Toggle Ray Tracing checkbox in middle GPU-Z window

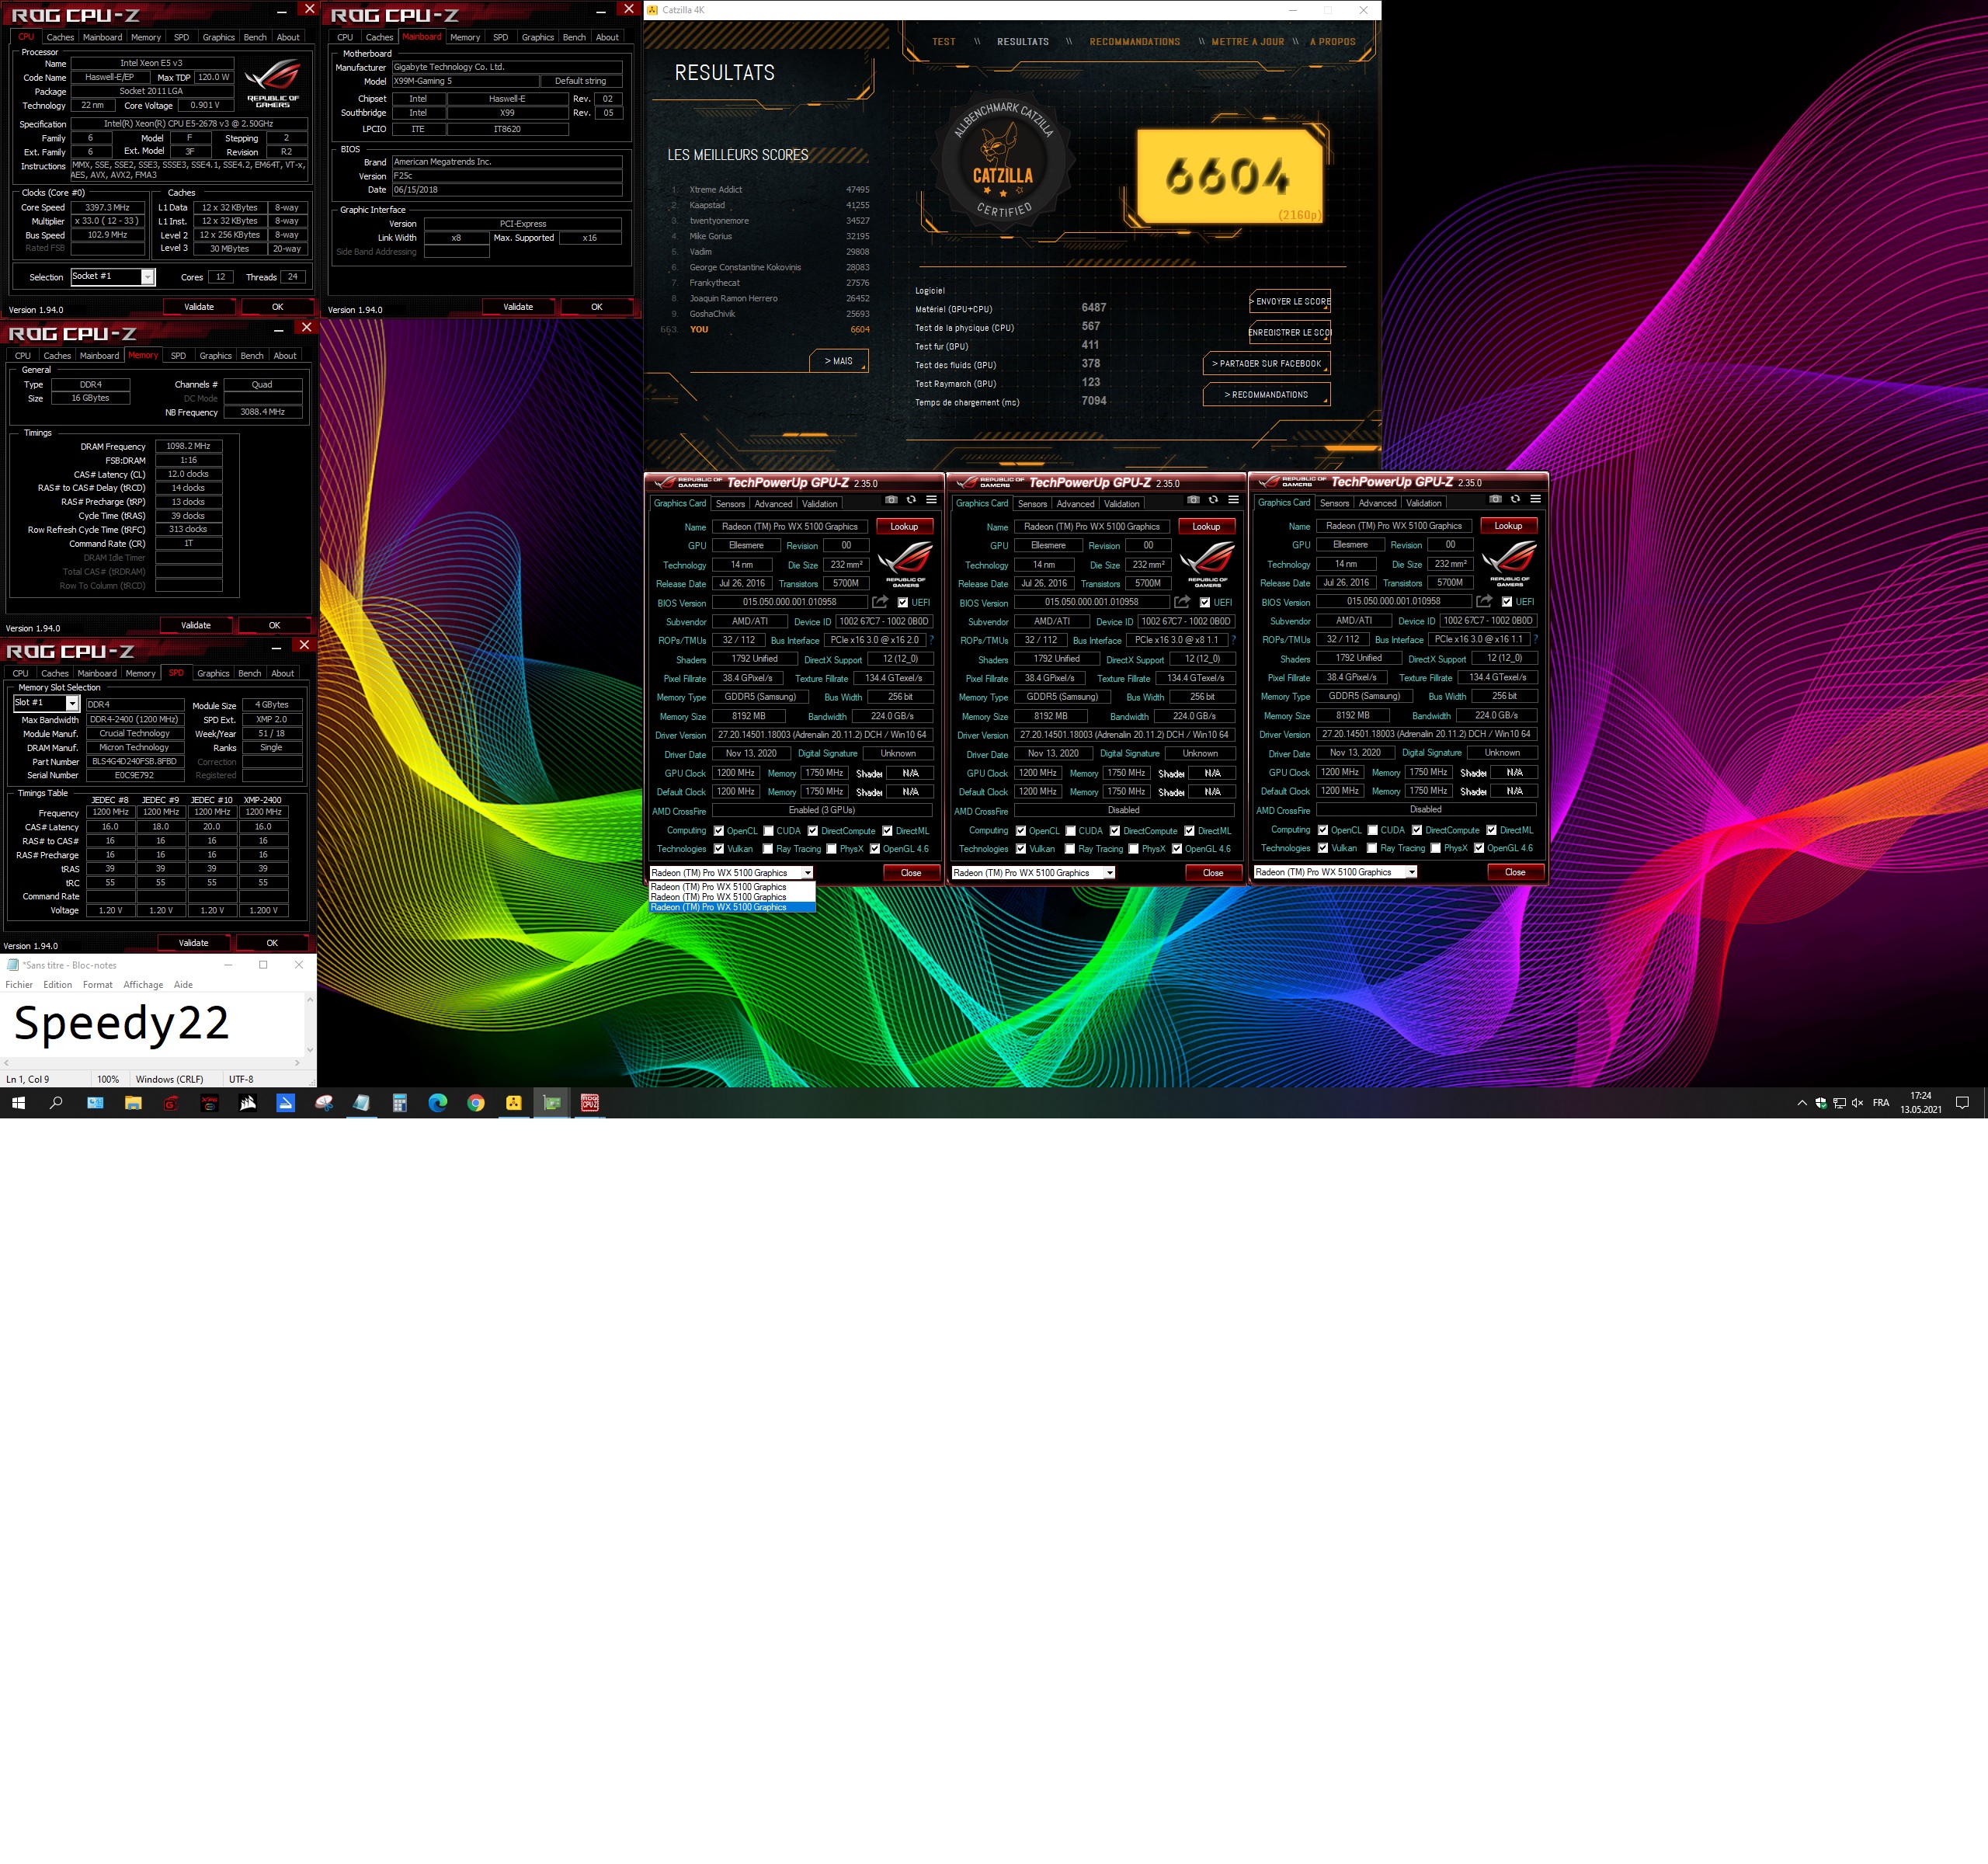pos(1070,849)
